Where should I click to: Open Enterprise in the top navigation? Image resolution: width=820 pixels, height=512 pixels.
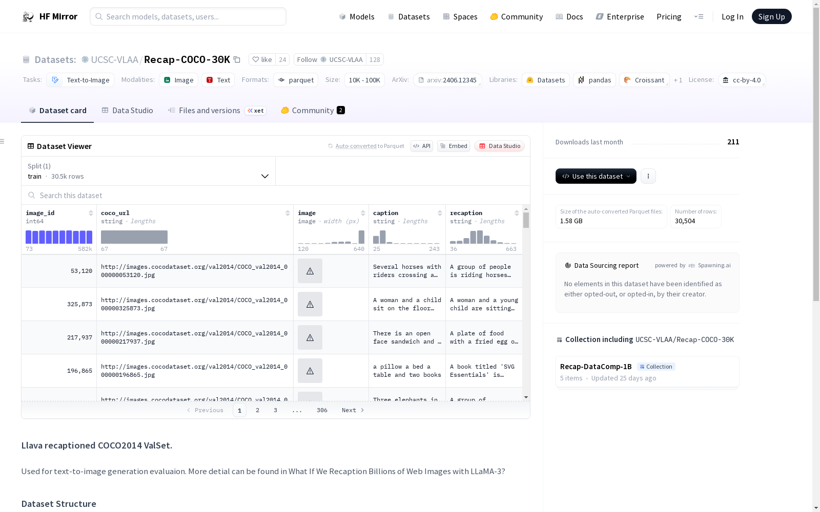pos(620,17)
